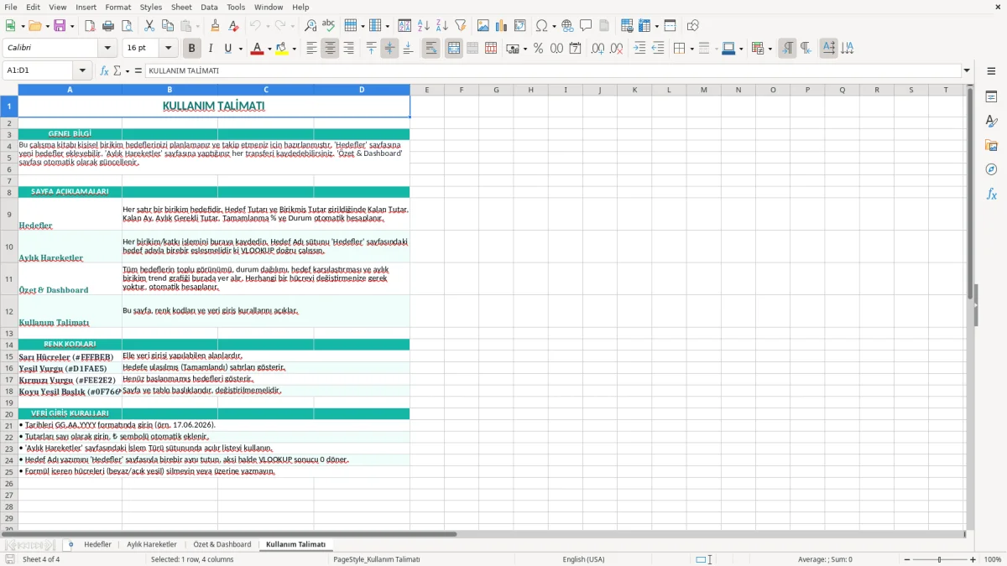Insert image icon

pyautogui.click(x=483, y=26)
